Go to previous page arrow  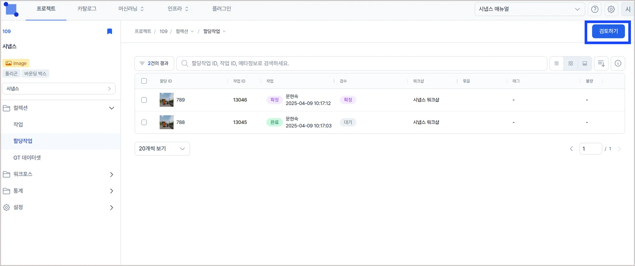tap(571, 149)
